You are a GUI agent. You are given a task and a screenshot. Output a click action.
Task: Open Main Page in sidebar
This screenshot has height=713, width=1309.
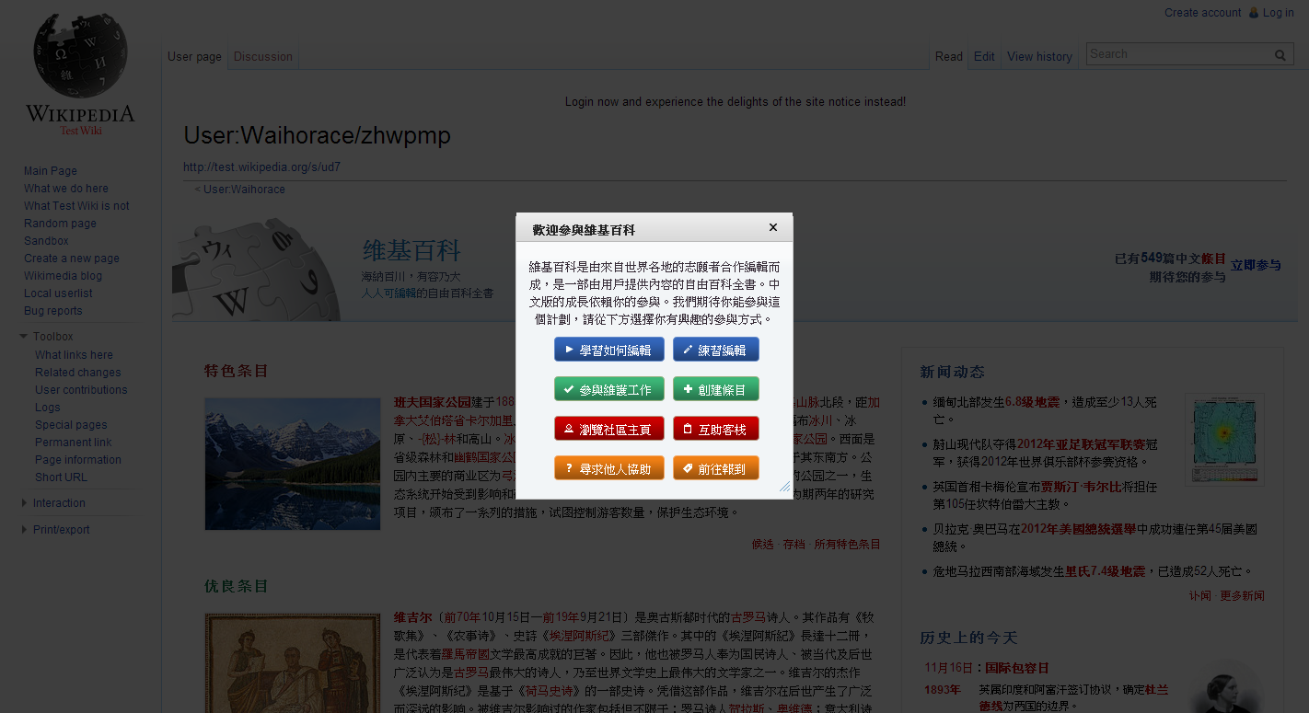(51, 171)
